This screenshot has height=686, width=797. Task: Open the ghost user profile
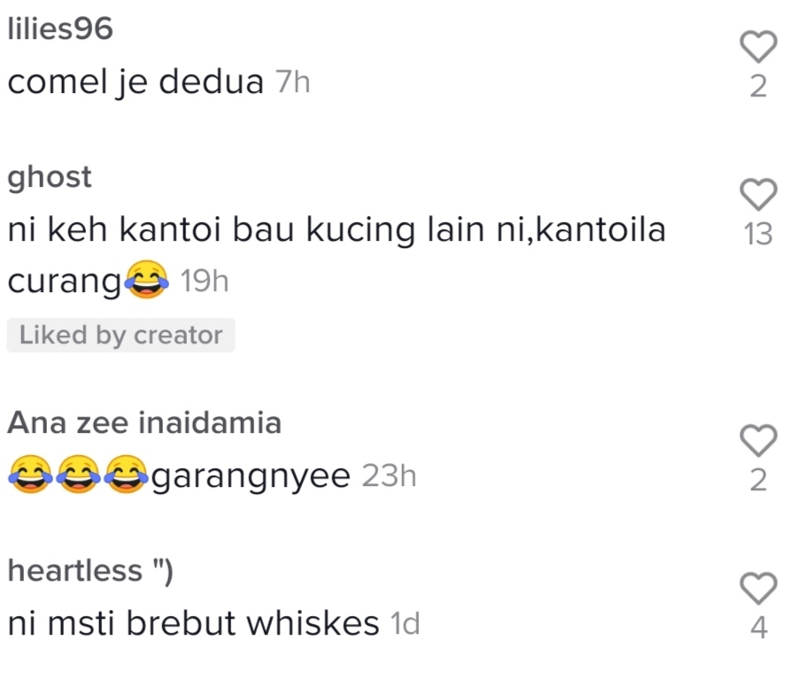tap(50, 177)
